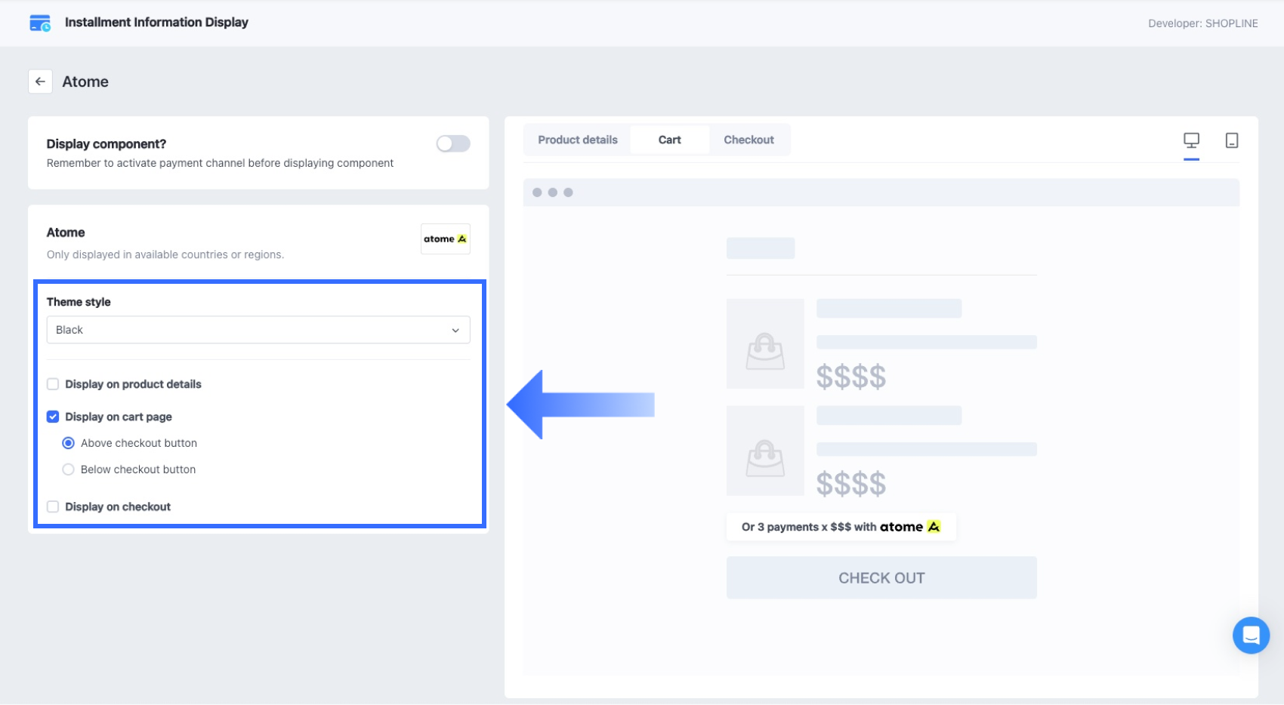Click the Developer: SHOPLINE text
Image resolution: width=1284 pixels, height=705 pixels.
(x=1203, y=23)
